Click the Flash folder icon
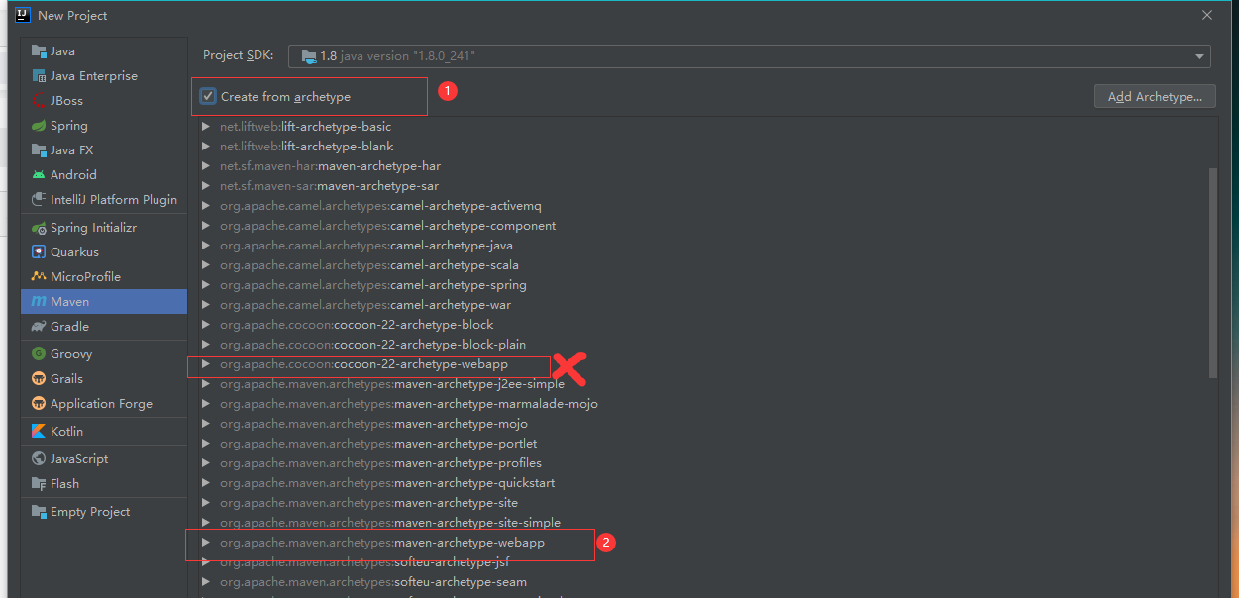1239x598 pixels. pyautogui.click(x=39, y=484)
